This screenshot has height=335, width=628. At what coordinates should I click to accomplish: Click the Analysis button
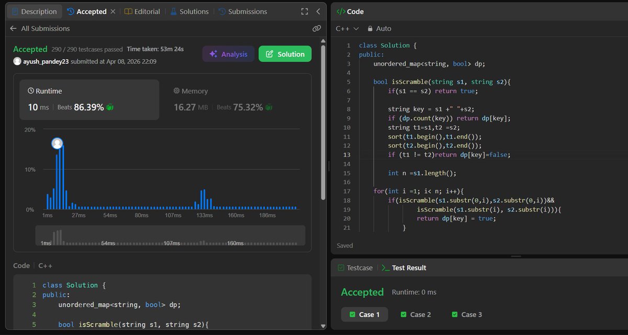coord(229,54)
